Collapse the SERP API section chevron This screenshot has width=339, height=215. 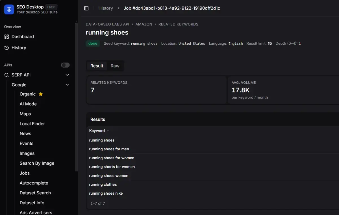[67, 75]
